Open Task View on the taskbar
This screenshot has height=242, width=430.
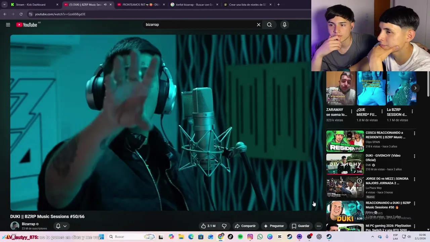point(161,237)
